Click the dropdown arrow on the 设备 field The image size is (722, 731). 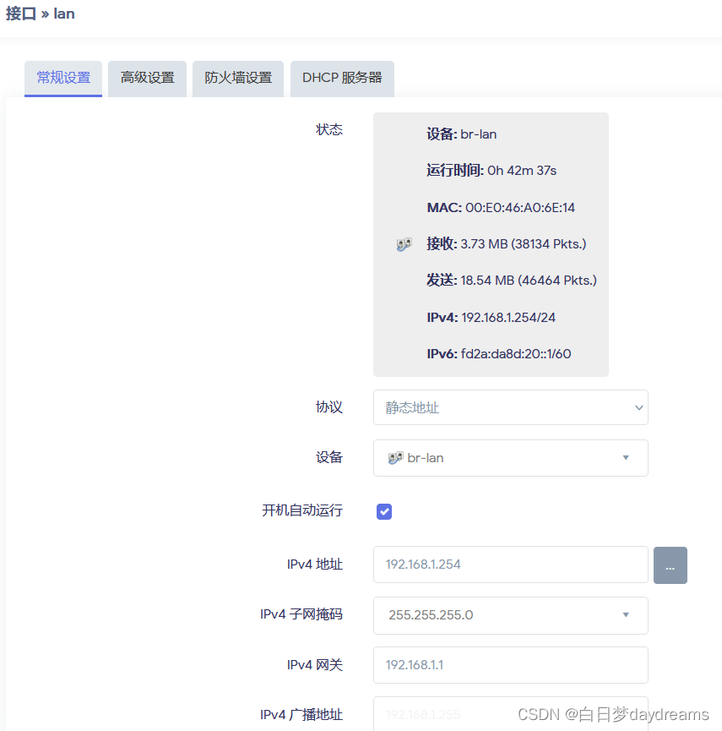[627, 457]
